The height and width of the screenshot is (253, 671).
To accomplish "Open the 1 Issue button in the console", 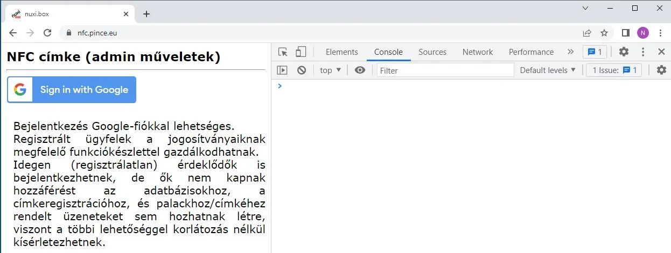I will pyautogui.click(x=614, y=70).
